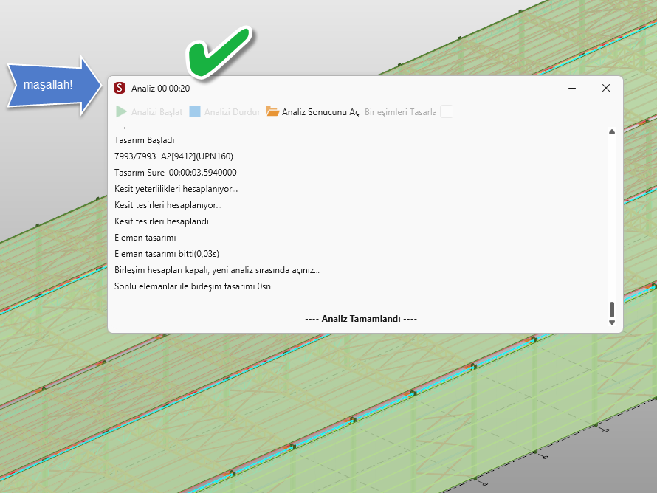Viewport: 657px width, 493px height.
Task: Click the blue stop icon for Analizi Durdur
Action: point(195,112)
